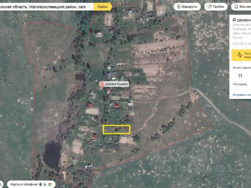Toggle the Пробки traffic layer

click(215, 7)
